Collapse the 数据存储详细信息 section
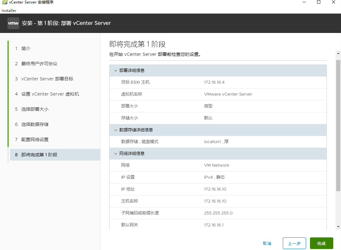The width and height of the screenshot is (341, 250). click(x=116, y=130)
